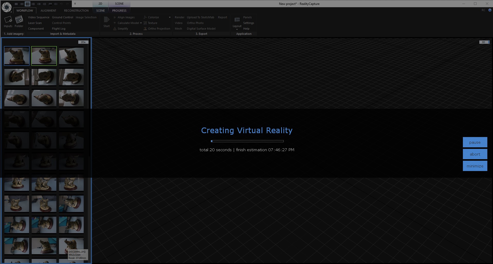Image resolution: width=493 pixels, height=264 pixels.
Task: Switch to the ALIGNMENT ribbon tab
Action: point(48,11)
